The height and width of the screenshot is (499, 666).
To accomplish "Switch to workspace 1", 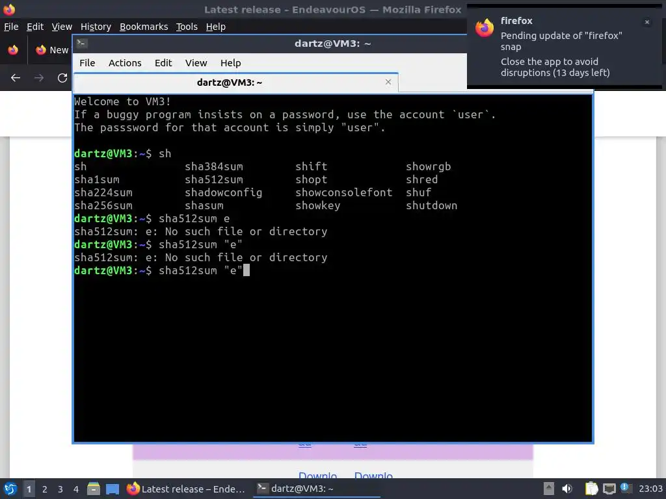I will coord(29,489).
